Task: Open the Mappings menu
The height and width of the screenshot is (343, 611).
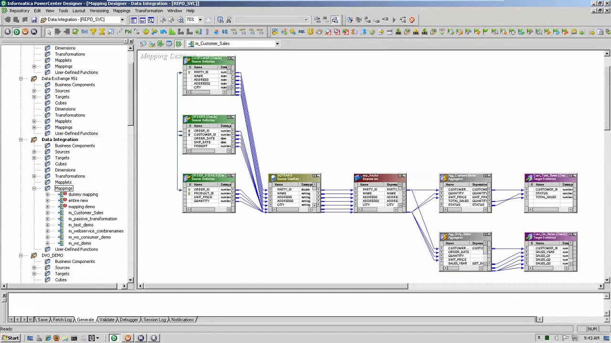Action: pos(121,10)
